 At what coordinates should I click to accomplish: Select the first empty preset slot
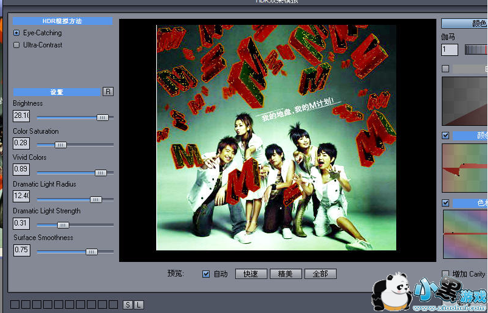coord(15,304)
